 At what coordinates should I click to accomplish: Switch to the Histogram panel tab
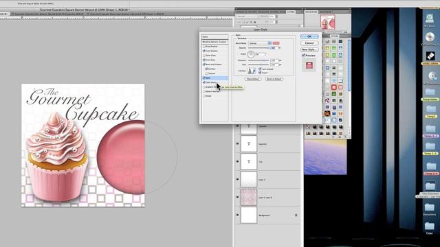coord(325,12)
